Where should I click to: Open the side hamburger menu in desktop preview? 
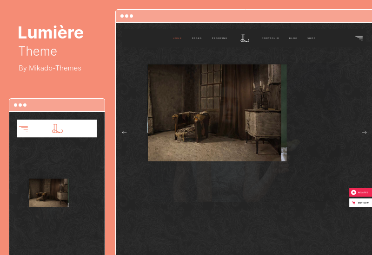(359, 38)
